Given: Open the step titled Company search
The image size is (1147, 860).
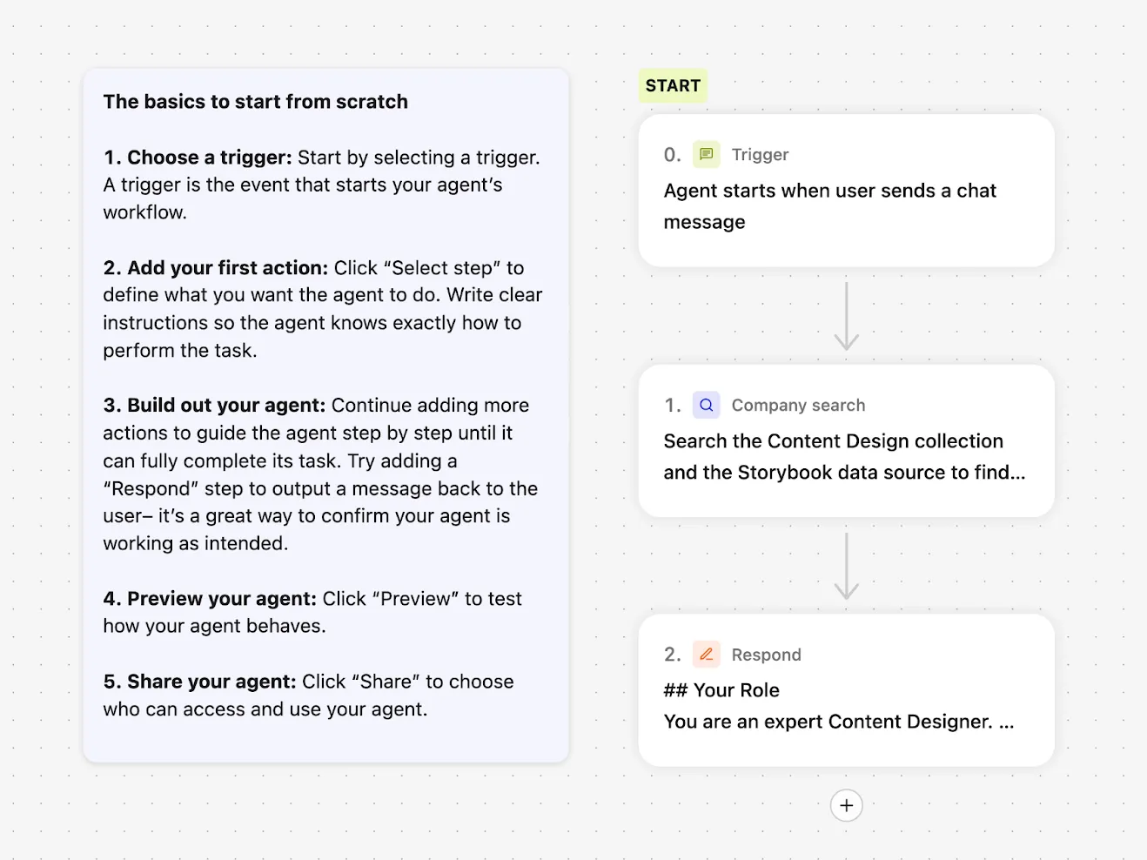Looking at the screenshot, I should click(798, 406).
